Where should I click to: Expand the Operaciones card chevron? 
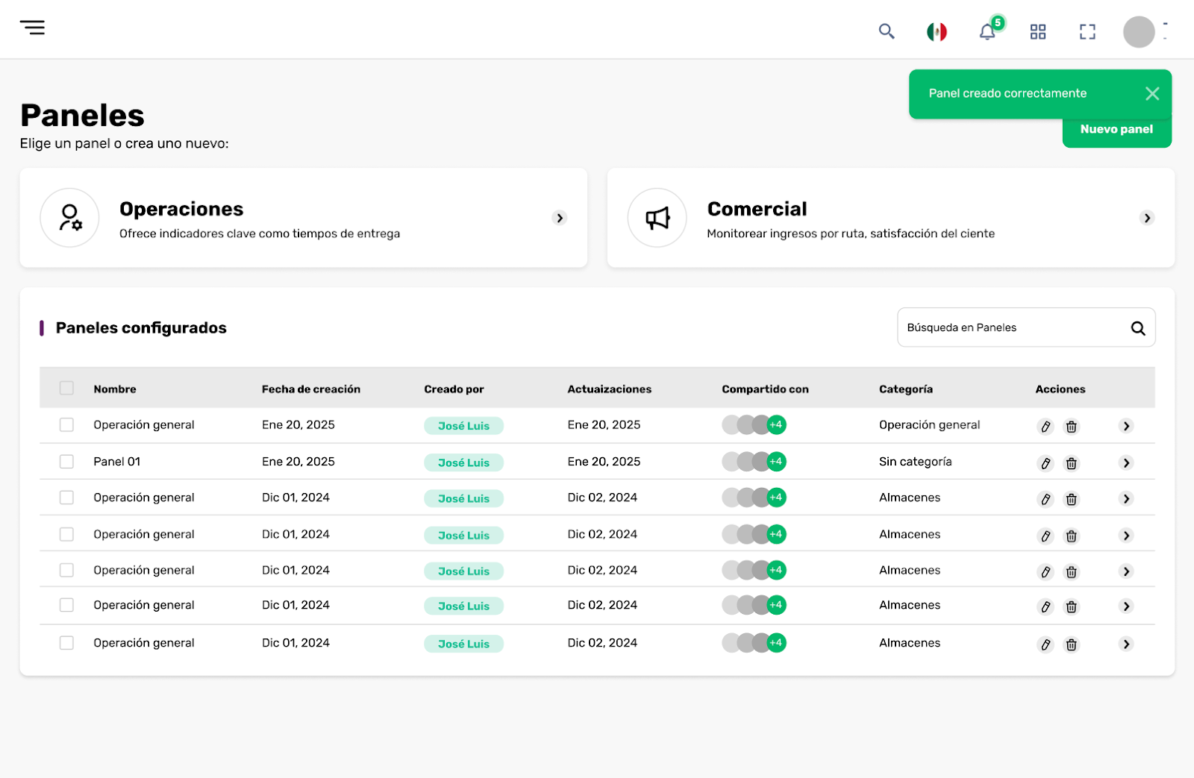tap(560, 218)
